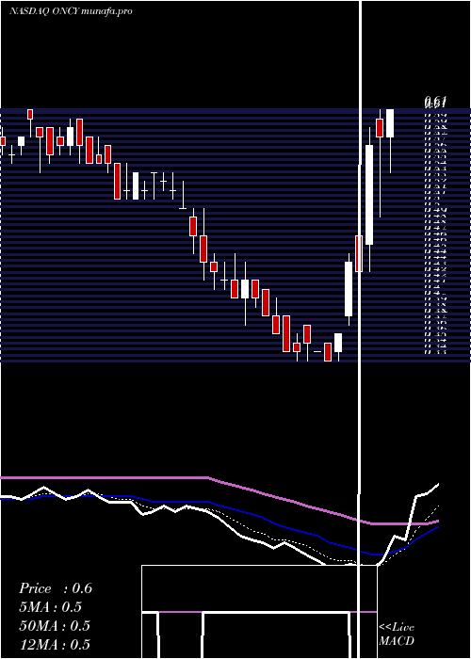This screenshot has height=659, width=471.
Task: Click the '50MA : 0.5' value
Action: point(55,626)
